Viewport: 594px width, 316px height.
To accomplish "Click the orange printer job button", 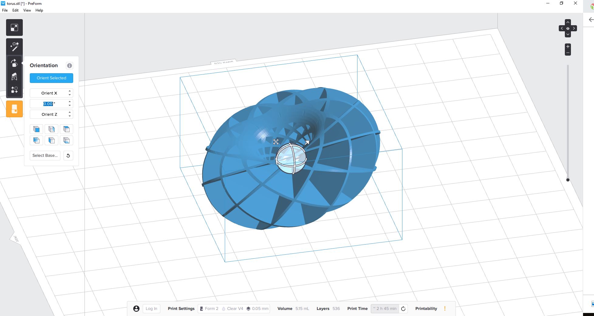I will (14, 109).
